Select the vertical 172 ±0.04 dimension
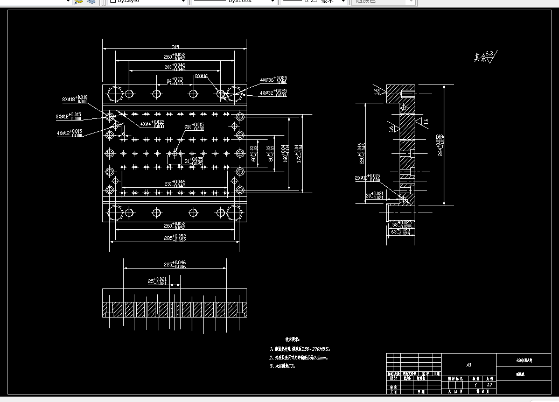 pos(299,153)
